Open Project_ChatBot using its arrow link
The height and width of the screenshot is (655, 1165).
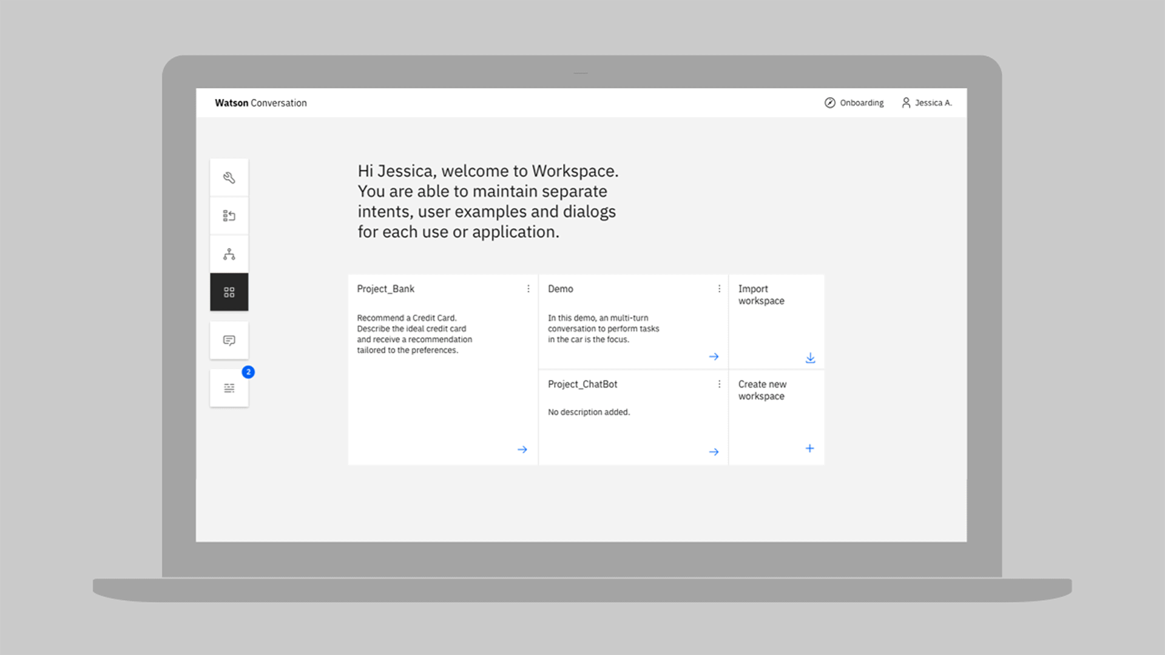point(714,451)
